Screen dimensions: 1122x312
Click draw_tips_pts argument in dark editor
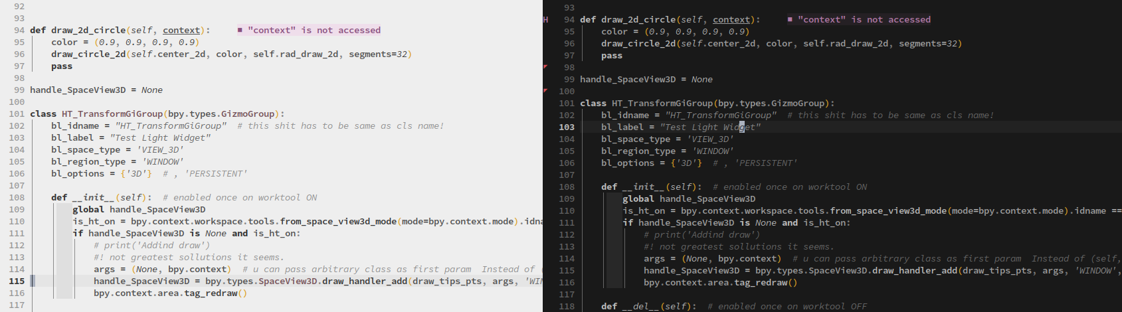point(997,271)
